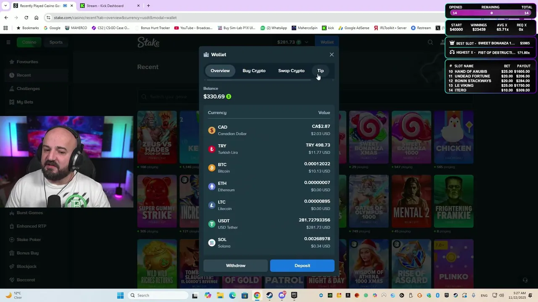
Task: Select the Overview tab in Wallet
Action: [x=220, y=70]
